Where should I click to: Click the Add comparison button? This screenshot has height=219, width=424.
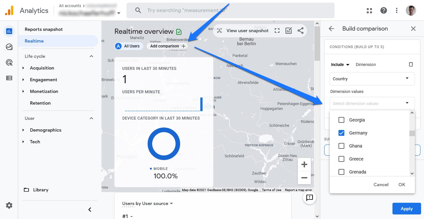click(167, 46)
